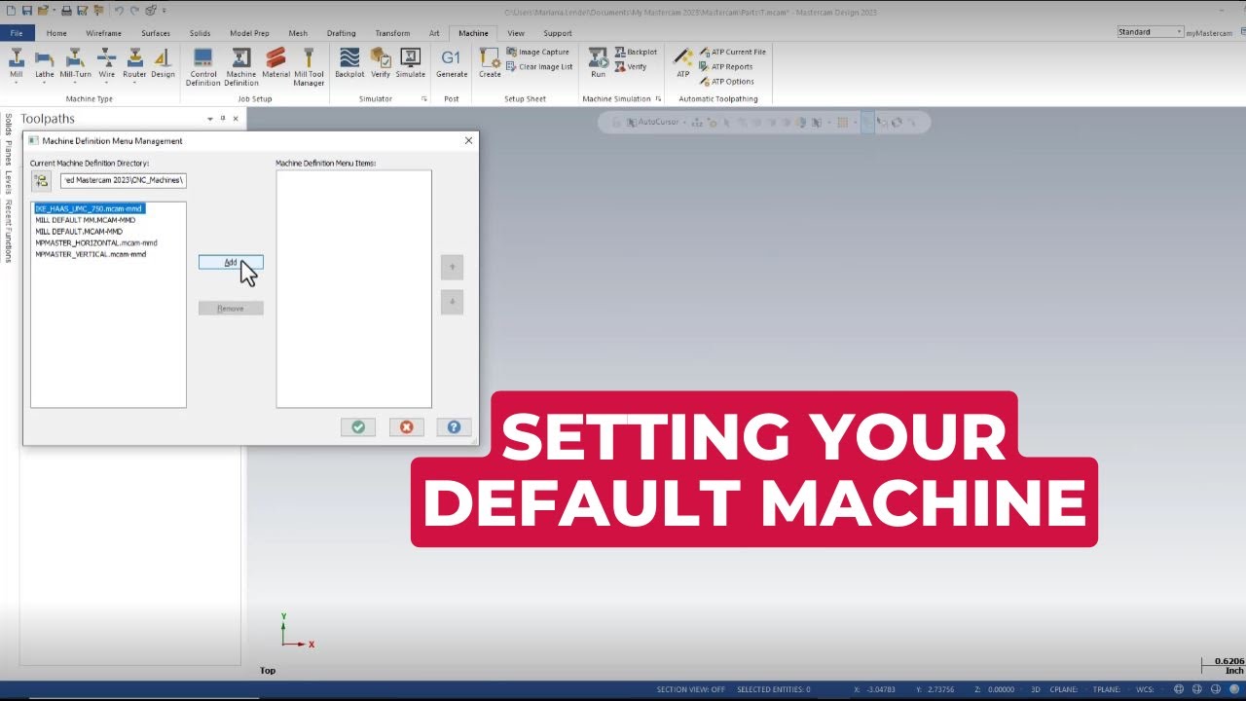Screen dimensions: 1246x701
Task: Select the Mill machine type icon
Action: 16,61
